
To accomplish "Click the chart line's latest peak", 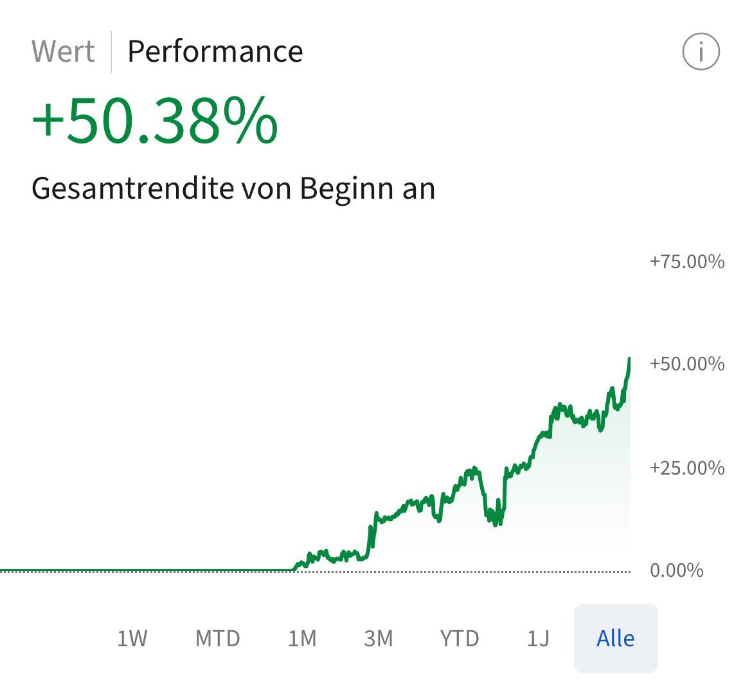I will (629, 359).
